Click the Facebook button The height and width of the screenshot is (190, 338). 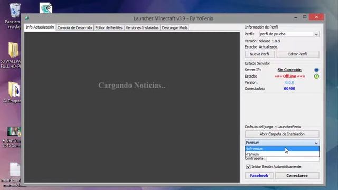pos(259,176)
